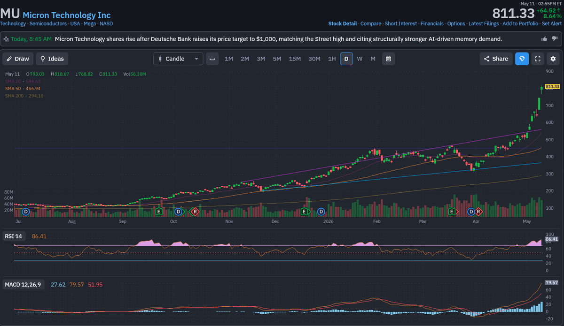Click the blue diamond premium icon

click(522, 59)
